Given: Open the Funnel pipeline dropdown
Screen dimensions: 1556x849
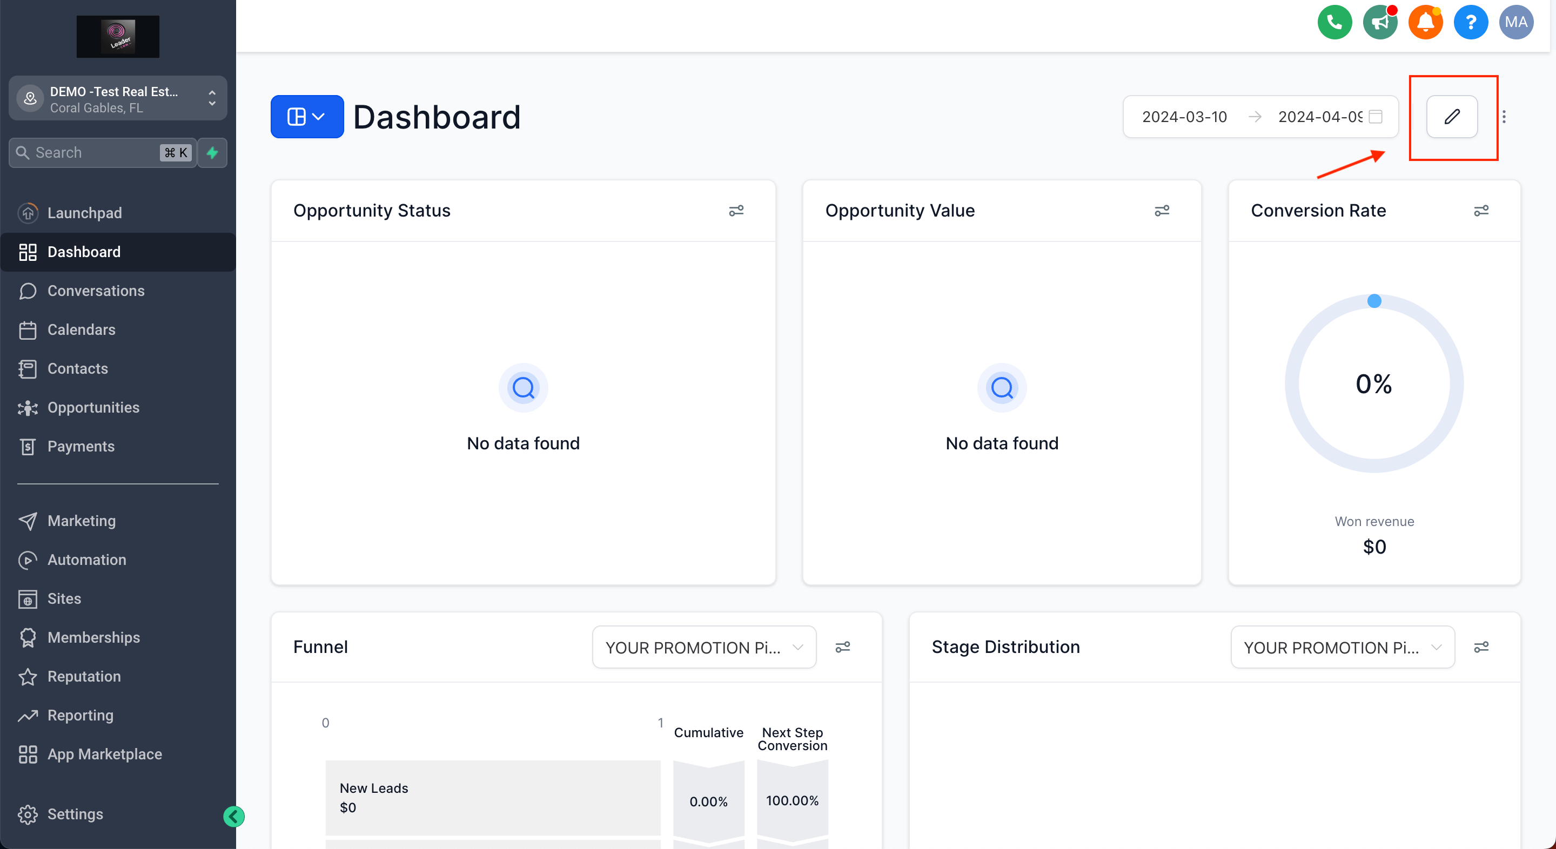Looking at the screenshot, I should point(703,648).
